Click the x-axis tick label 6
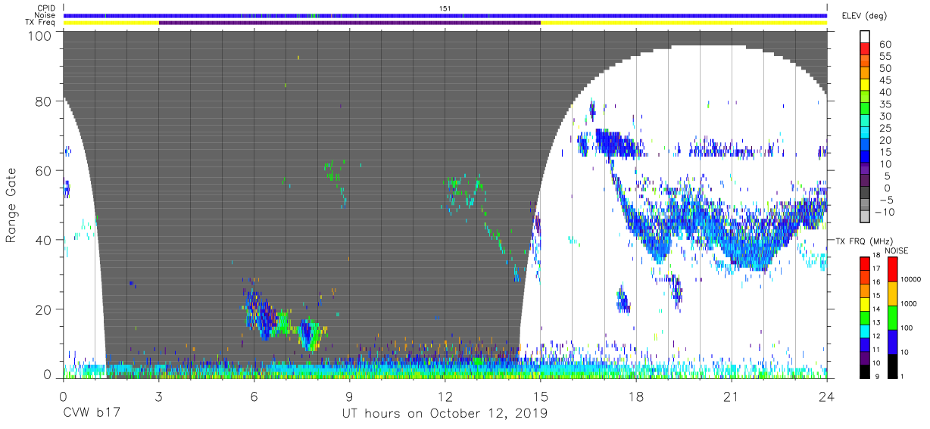The height and width of the screenshot is (429, 930). [x=254, y=396]
